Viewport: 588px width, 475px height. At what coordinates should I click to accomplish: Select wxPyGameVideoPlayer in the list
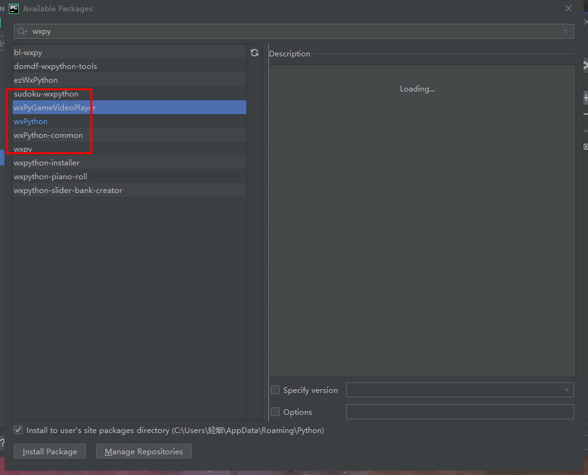[x=55, y=108]
